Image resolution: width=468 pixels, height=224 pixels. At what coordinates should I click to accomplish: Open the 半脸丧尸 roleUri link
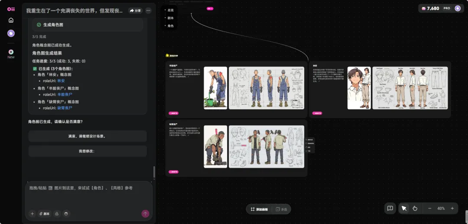pyautogui.click(x=65, y=95)
